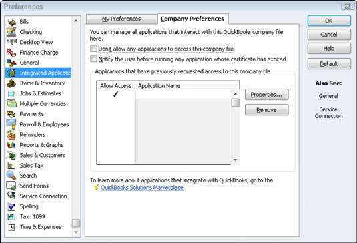Image resolution: width=357 pixels, height=243 pixels.
Task: Follow the QuickBooks Solutions Marketplace link
Action: pos(142,188)
